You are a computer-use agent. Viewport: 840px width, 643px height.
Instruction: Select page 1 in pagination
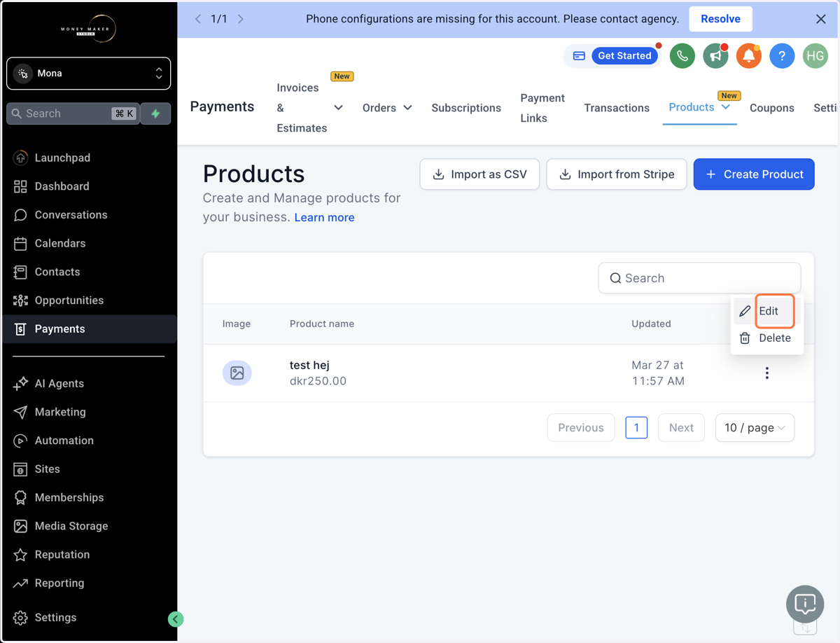tap(636, 427)
